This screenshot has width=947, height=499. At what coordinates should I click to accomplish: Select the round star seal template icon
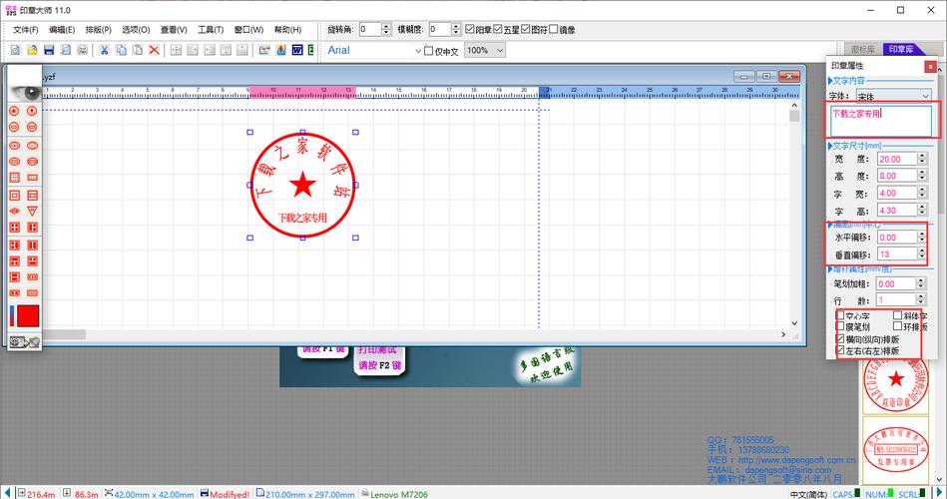coord(15,111)
